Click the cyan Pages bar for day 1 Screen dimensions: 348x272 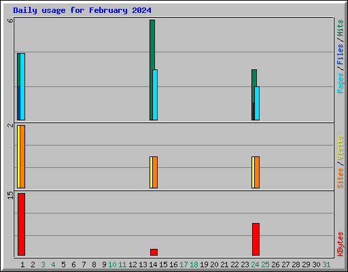tap(22, 86)
